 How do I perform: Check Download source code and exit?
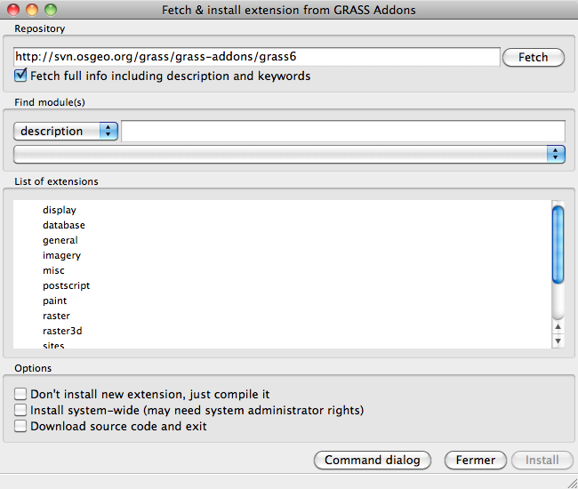[21, 426]
